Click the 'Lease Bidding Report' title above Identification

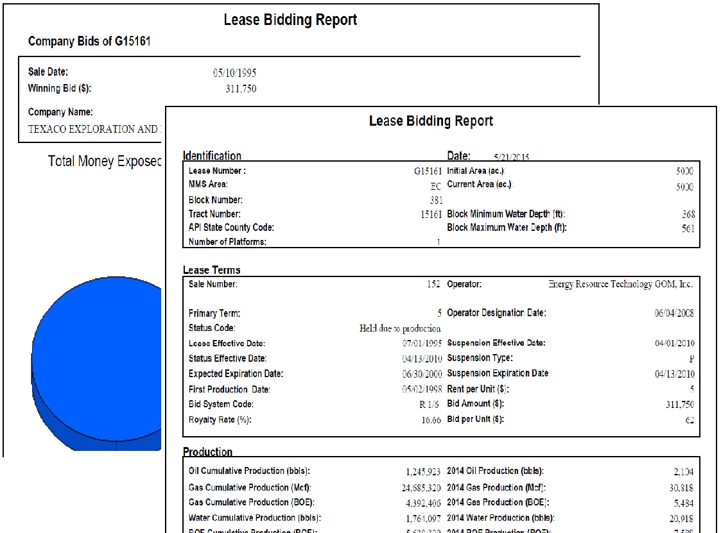pos(431,121)
